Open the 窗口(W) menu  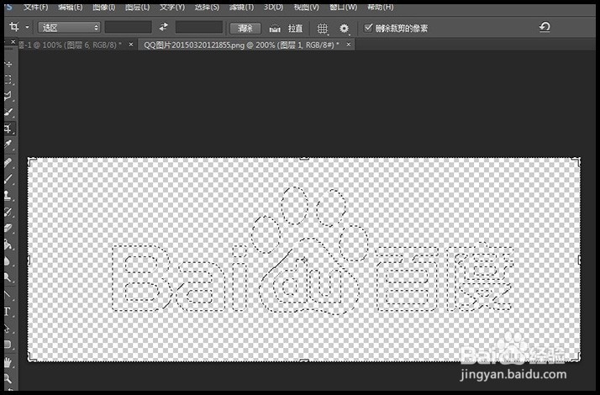(343, 8)
